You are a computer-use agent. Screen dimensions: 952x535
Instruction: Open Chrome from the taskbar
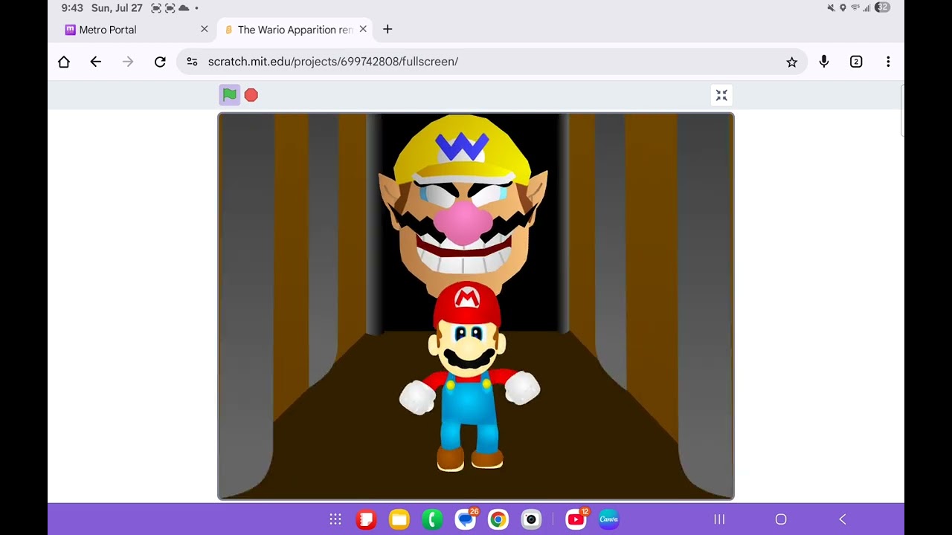click(x=498, y=519)
